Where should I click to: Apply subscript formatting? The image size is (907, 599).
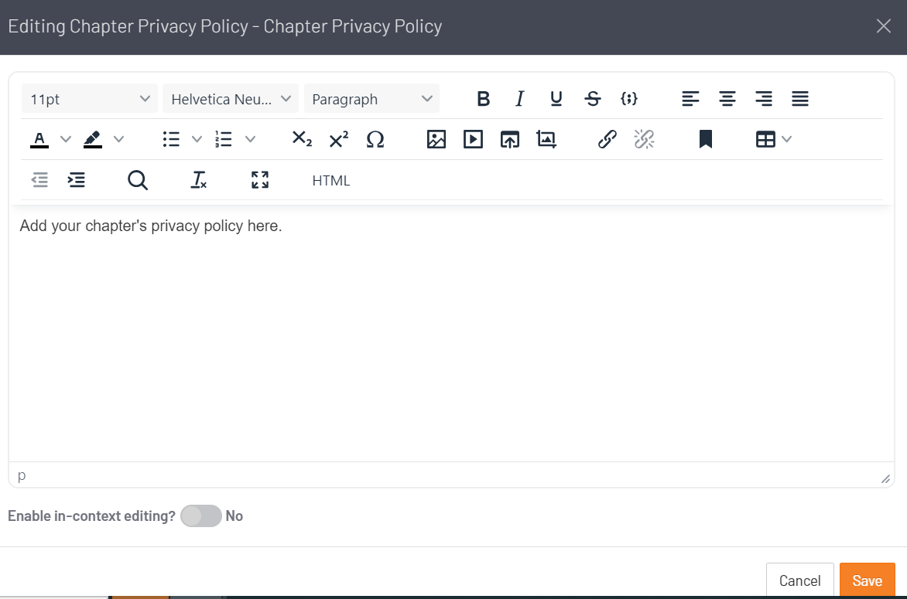tap(301, 139)
